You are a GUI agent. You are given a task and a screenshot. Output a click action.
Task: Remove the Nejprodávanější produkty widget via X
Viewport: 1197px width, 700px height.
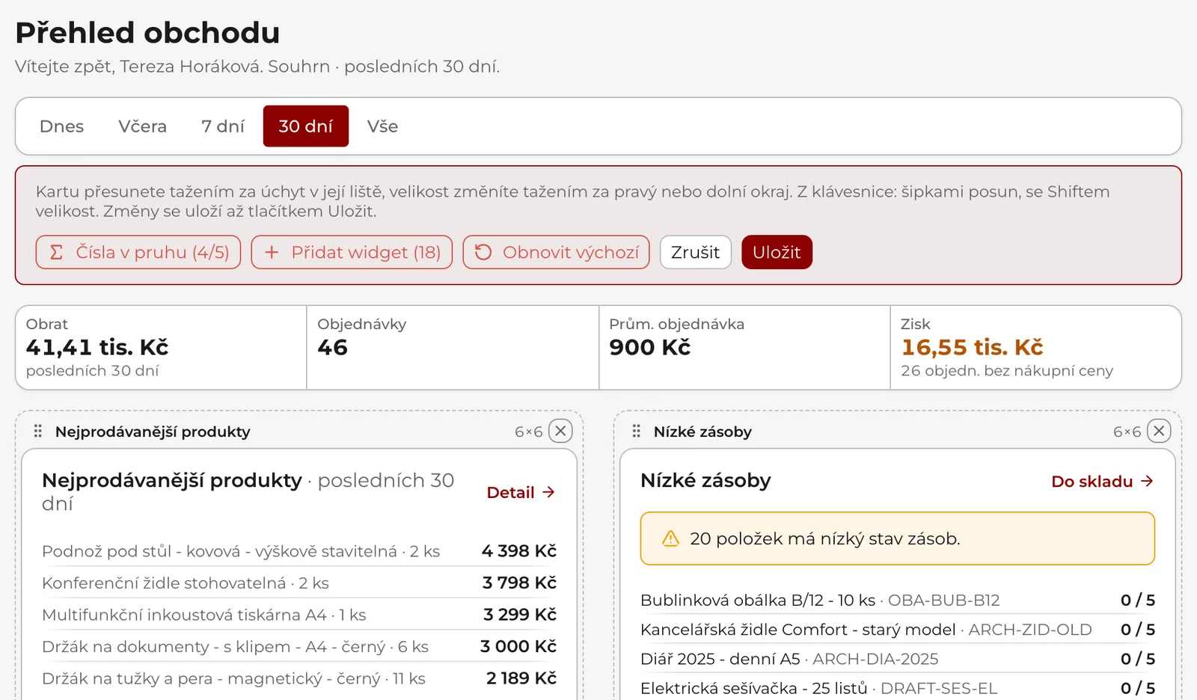560,431
